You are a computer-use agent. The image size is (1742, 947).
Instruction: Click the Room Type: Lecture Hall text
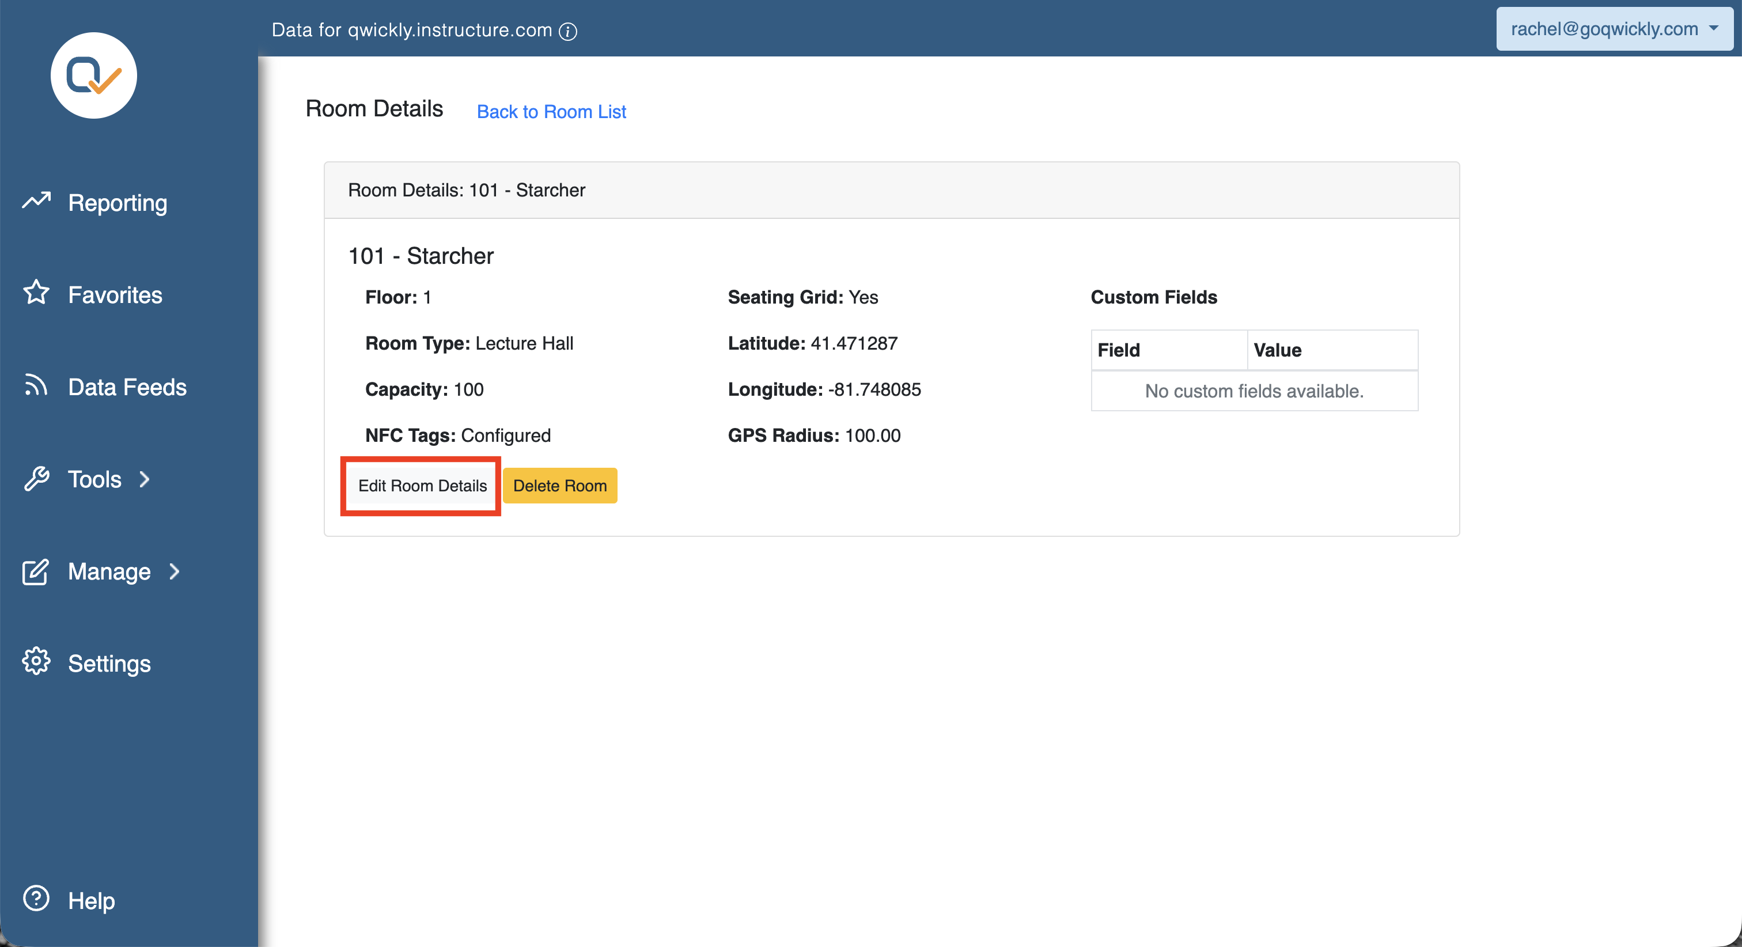click(469, 344)
